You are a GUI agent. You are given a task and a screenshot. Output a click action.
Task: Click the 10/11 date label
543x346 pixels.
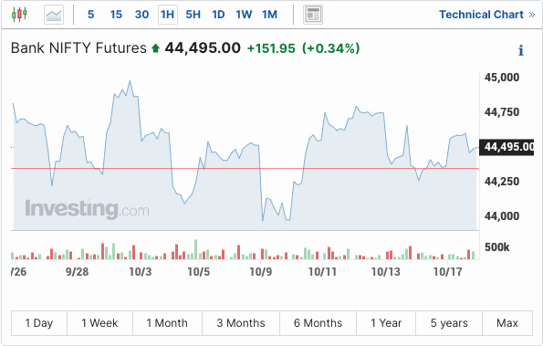point(322,272)
